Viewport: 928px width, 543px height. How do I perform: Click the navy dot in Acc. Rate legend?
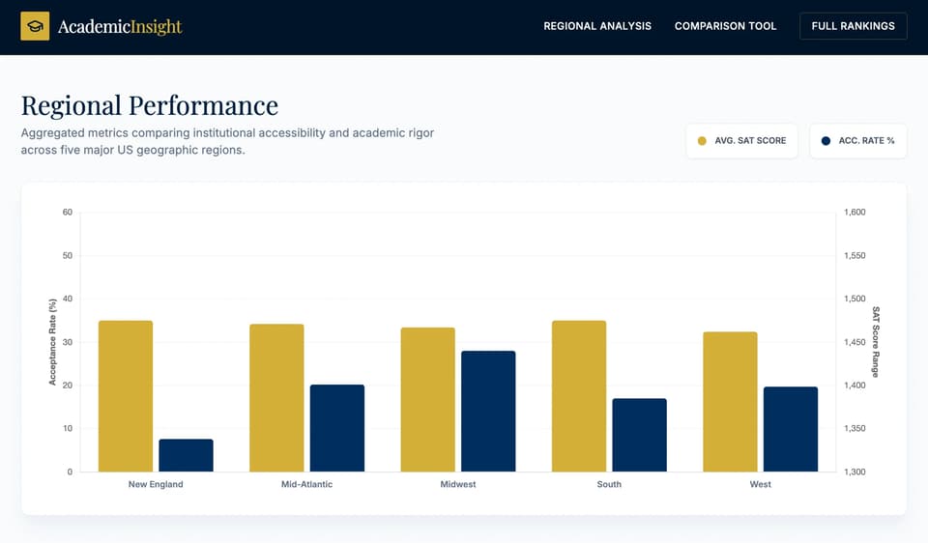click(826, 141)
